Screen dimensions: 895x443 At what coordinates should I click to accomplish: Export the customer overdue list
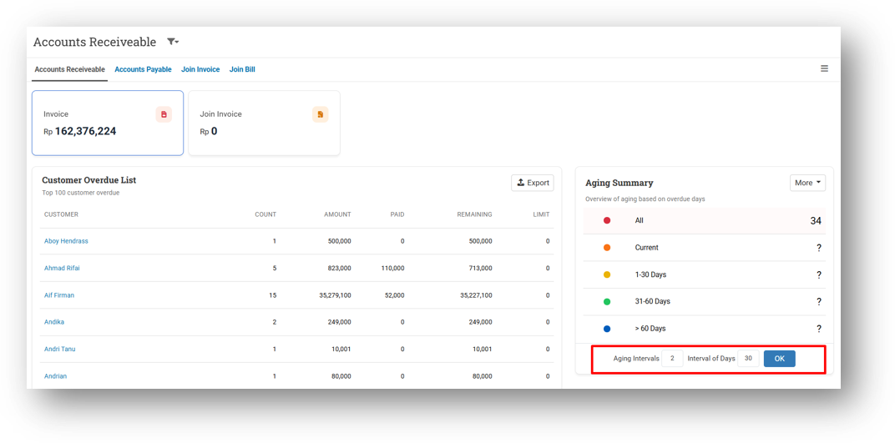pyautogui.click(x=533, y=183)
